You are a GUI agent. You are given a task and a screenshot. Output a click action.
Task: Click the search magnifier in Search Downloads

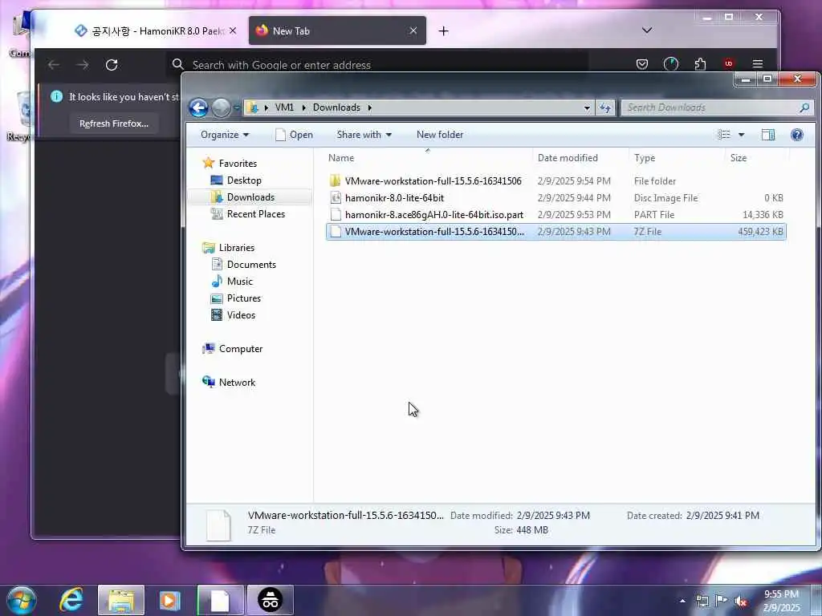[804, 107]
